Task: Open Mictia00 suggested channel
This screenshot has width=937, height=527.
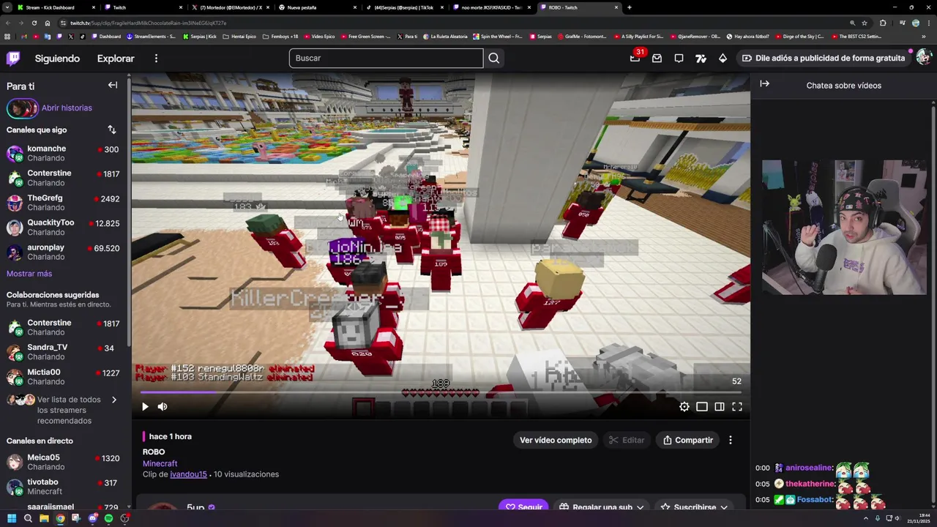Action: (64, 377)
